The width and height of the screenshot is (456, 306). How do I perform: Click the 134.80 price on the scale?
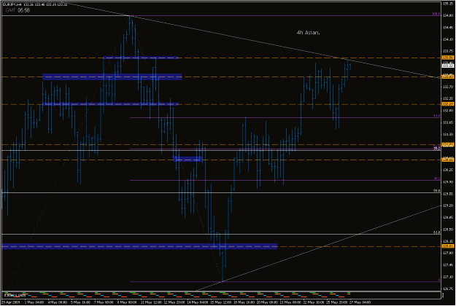click(448, 15)
